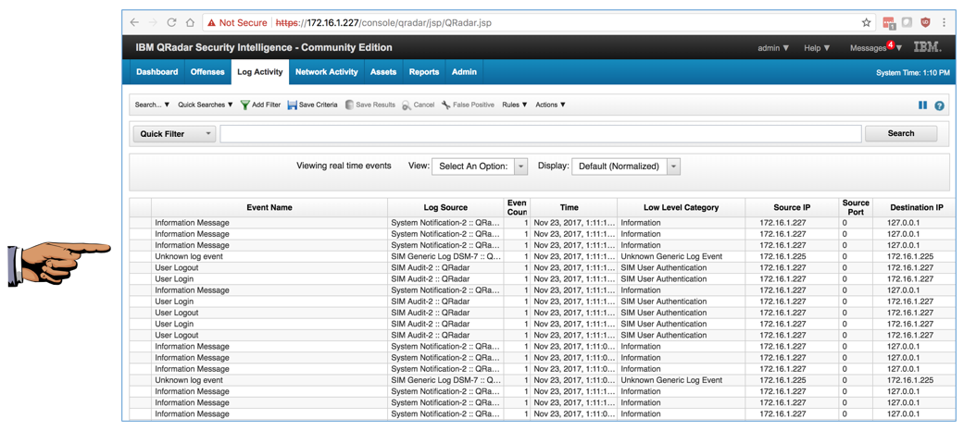Click the Save Results toolbar item
Image resolution: width=964 pixels, height=431 pixels.
370,105
